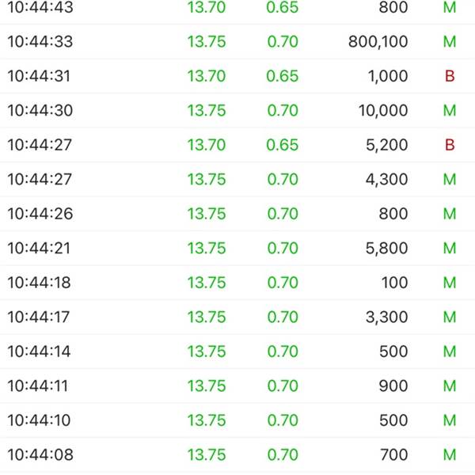This screenshot has height=475, width=475.
Task: Click the 800,100 volume at 10:44:33
Action: 378,41
